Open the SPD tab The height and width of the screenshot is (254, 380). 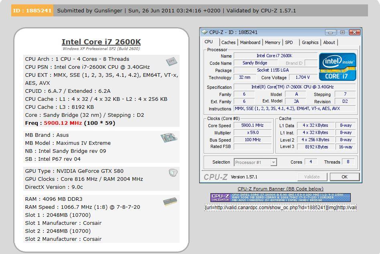[x=289, y=42]
